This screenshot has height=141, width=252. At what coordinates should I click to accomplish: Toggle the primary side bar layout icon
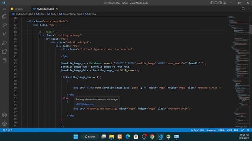[x=212, y=3]
